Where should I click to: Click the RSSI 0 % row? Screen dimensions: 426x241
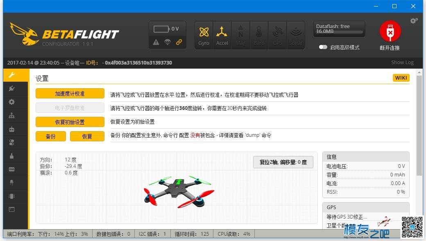point(366,192)
